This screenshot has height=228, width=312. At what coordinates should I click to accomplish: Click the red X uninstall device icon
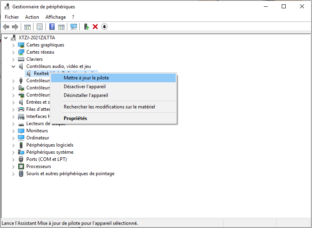(95, 27)
